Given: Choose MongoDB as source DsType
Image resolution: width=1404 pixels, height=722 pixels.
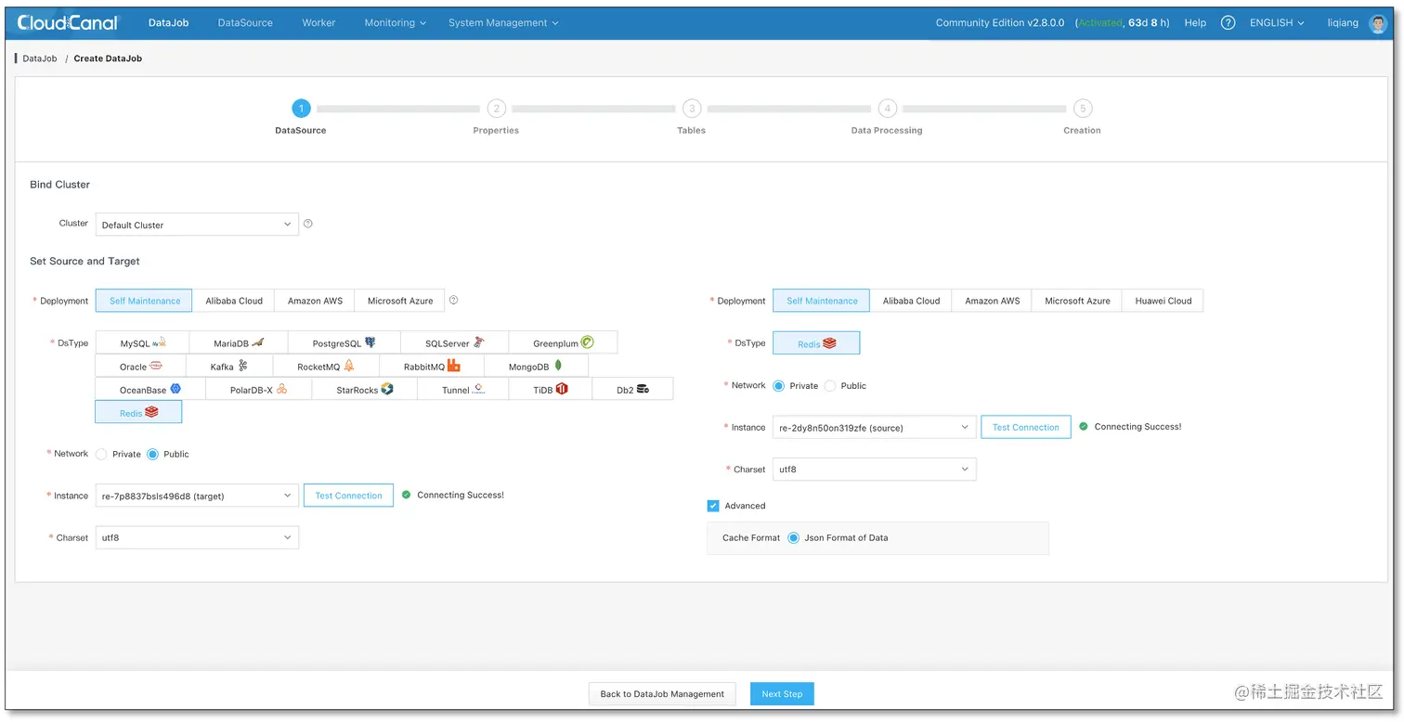Looking at the screenshot, I should click(536, 366).
